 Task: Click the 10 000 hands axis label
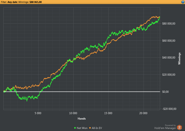(x=73, y=113)
